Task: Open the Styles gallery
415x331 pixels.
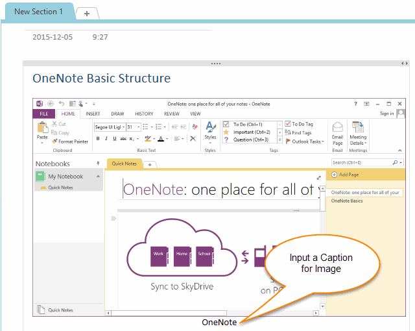Action: 210,132
